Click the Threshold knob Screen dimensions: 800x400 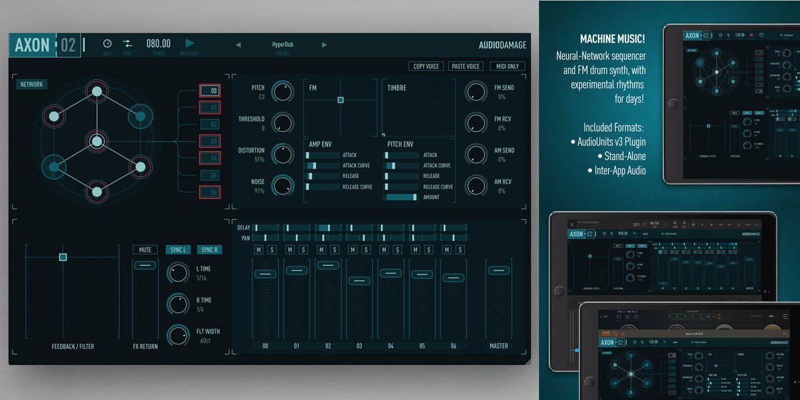click(x=283, y=122)
